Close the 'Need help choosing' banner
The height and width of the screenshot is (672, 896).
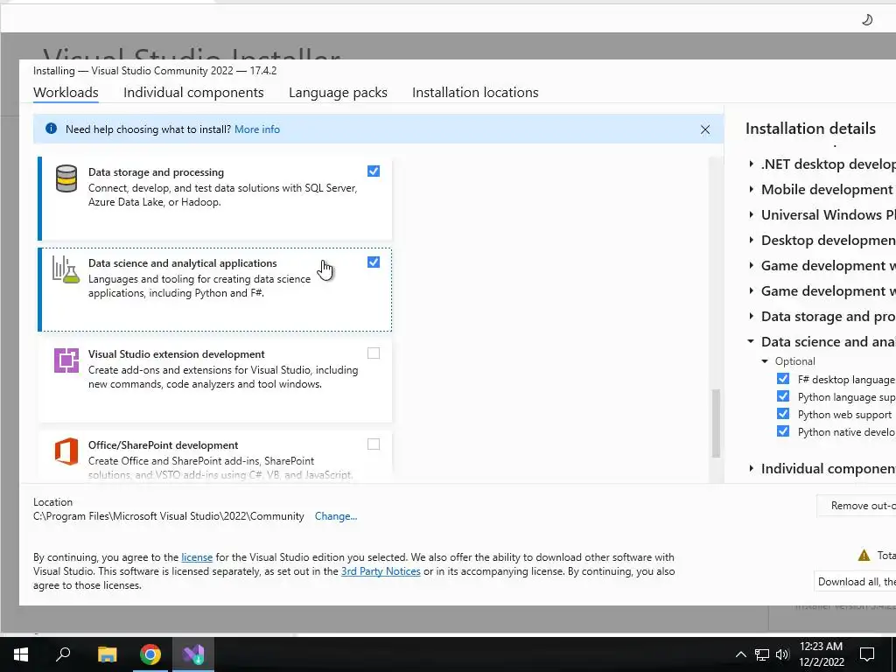705,129
